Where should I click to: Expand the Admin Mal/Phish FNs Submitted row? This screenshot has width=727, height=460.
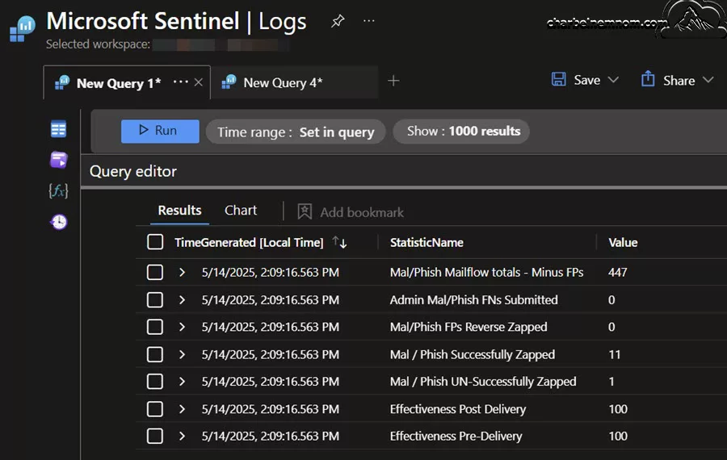tap(182, 300)
